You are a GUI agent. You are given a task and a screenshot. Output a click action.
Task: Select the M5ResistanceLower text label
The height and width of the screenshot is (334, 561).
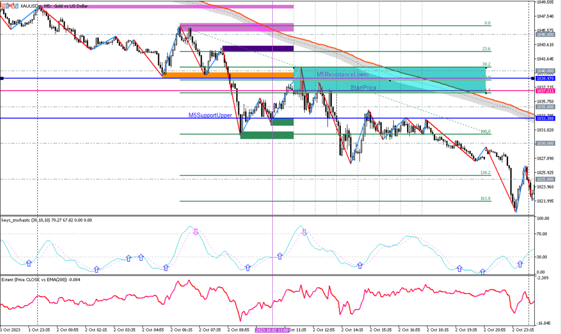pos(342,74)
